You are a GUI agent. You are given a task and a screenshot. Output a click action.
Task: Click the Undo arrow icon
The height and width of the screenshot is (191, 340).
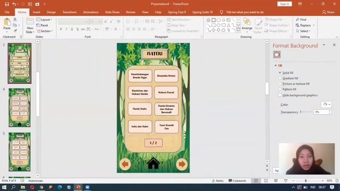14,4
